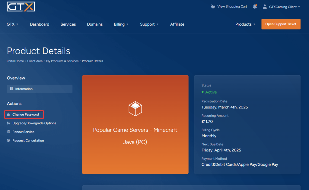Open the Affiliate menu item
309x190 pixels.
point(177,24)
